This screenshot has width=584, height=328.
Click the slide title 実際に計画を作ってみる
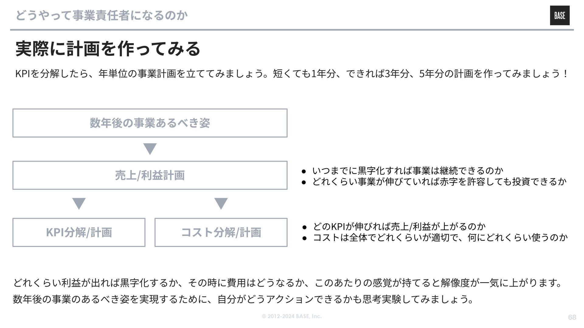[x=108, y=49]
